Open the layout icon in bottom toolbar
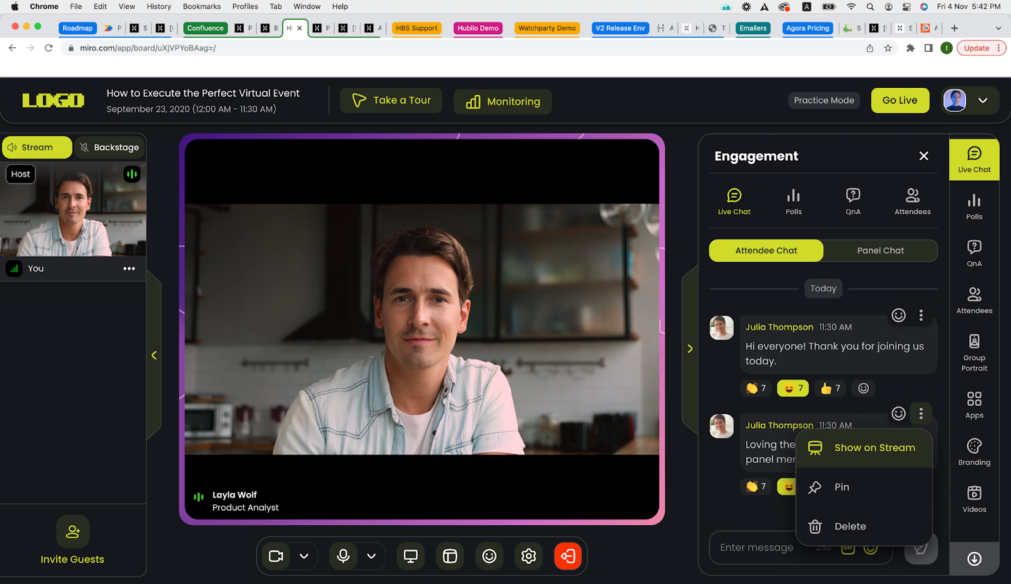This screenshot has height=584, width=1011. [x=450, y=556]
